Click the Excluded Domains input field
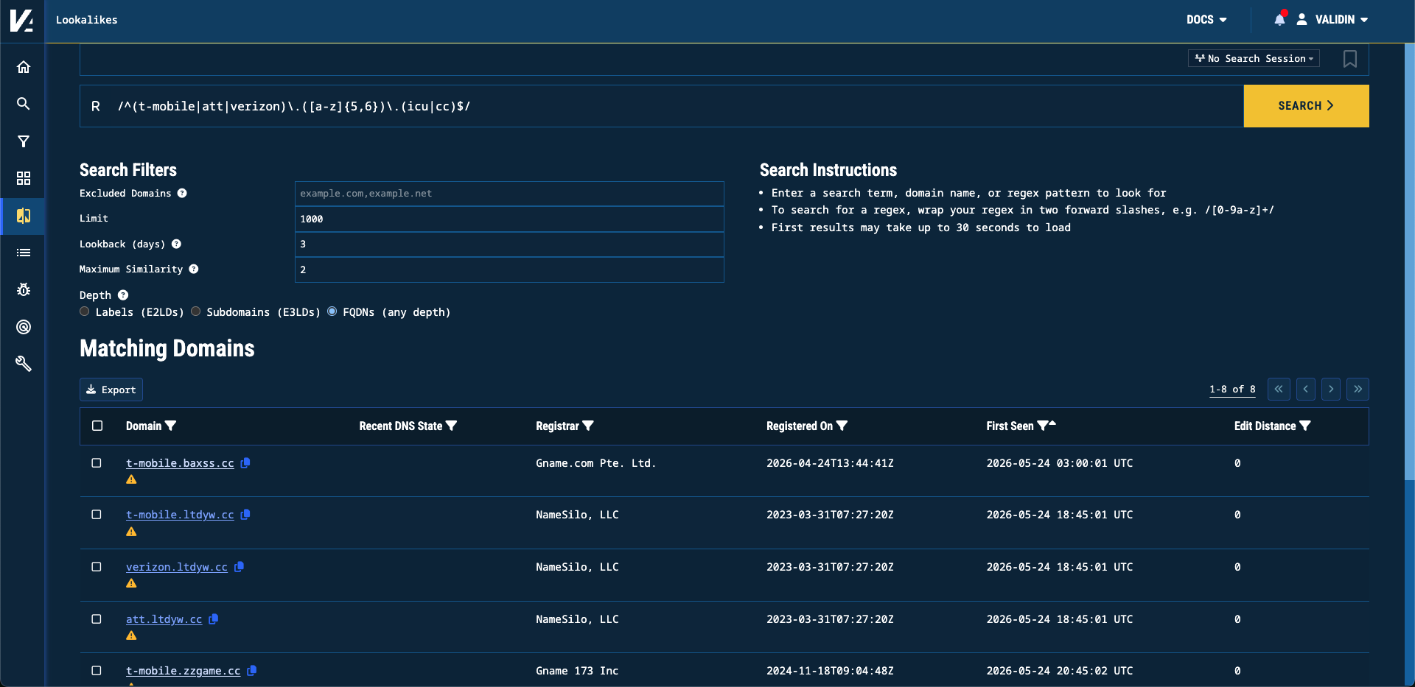 point(509,194)
